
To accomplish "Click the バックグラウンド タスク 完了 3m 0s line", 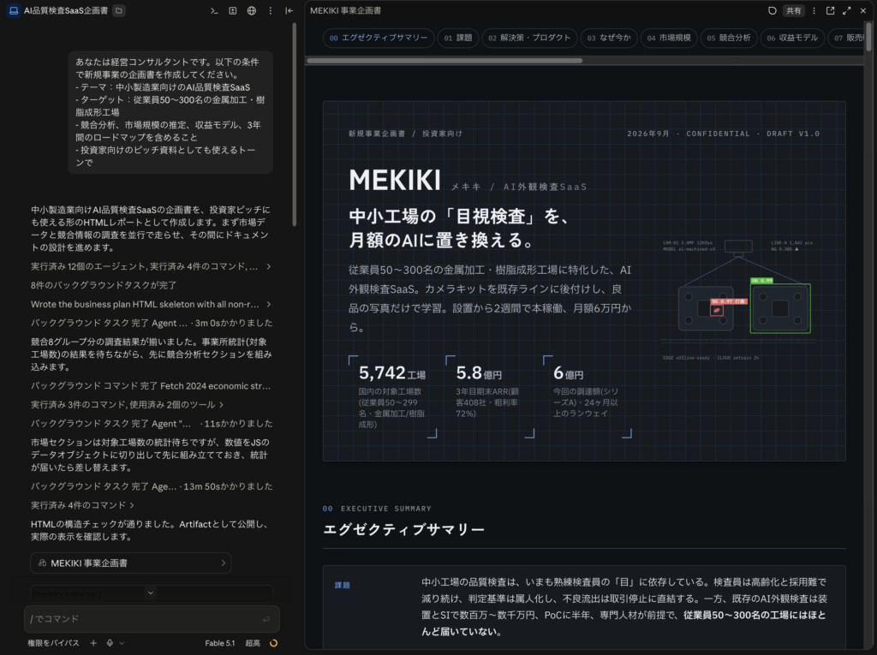I will (152, 323).
